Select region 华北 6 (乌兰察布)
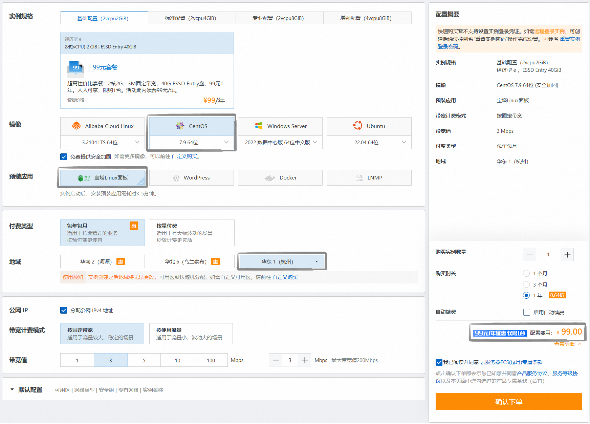This screenshot has width=590, height=424. (x=192, y=262)
